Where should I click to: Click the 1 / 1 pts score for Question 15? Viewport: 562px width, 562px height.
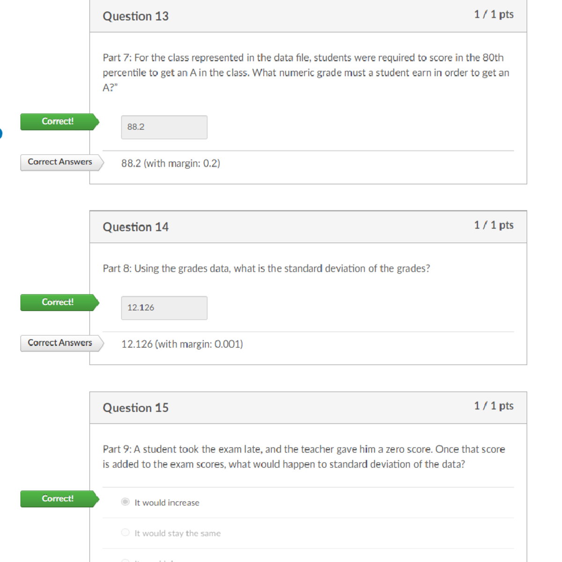(494, 405)
